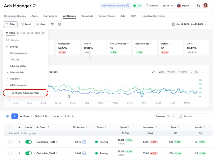Open the sliders settings icon next to Goal
The image size is (213, 160).
point(52,24)
